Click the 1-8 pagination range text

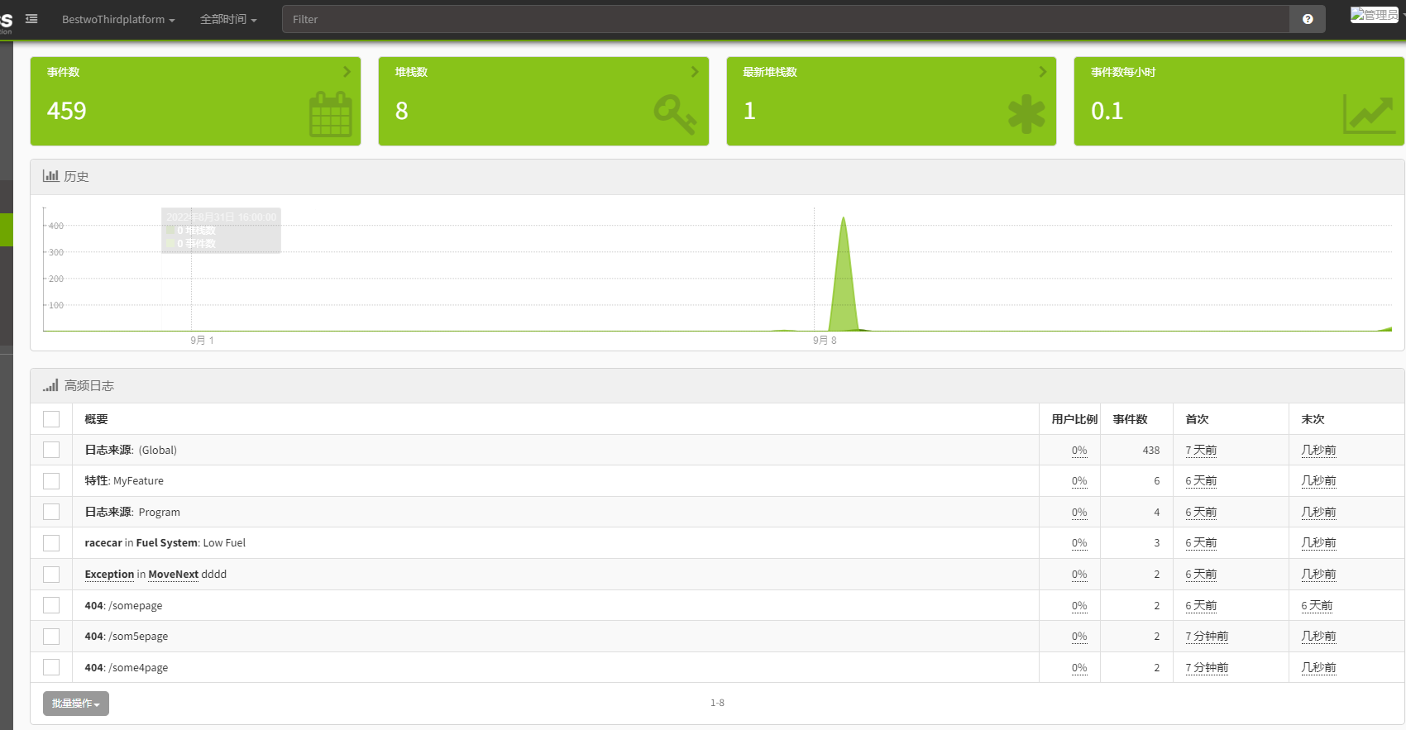click(x=717, y=703)
